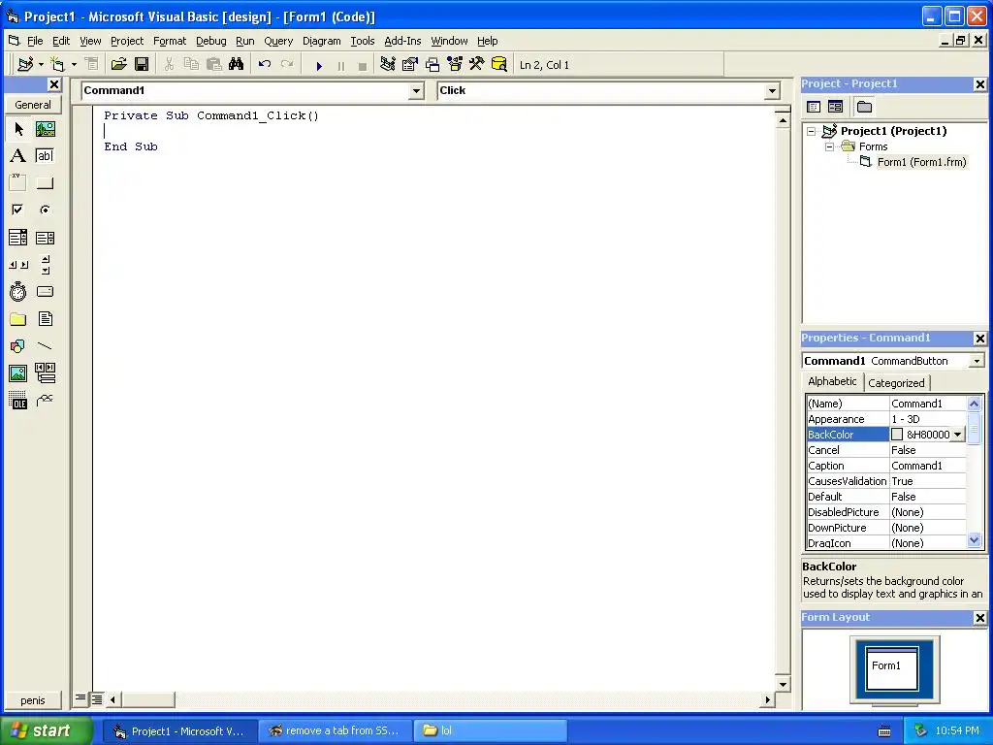Select the Caption property row
The image size is (993, 745).
(x=886, y=466)
